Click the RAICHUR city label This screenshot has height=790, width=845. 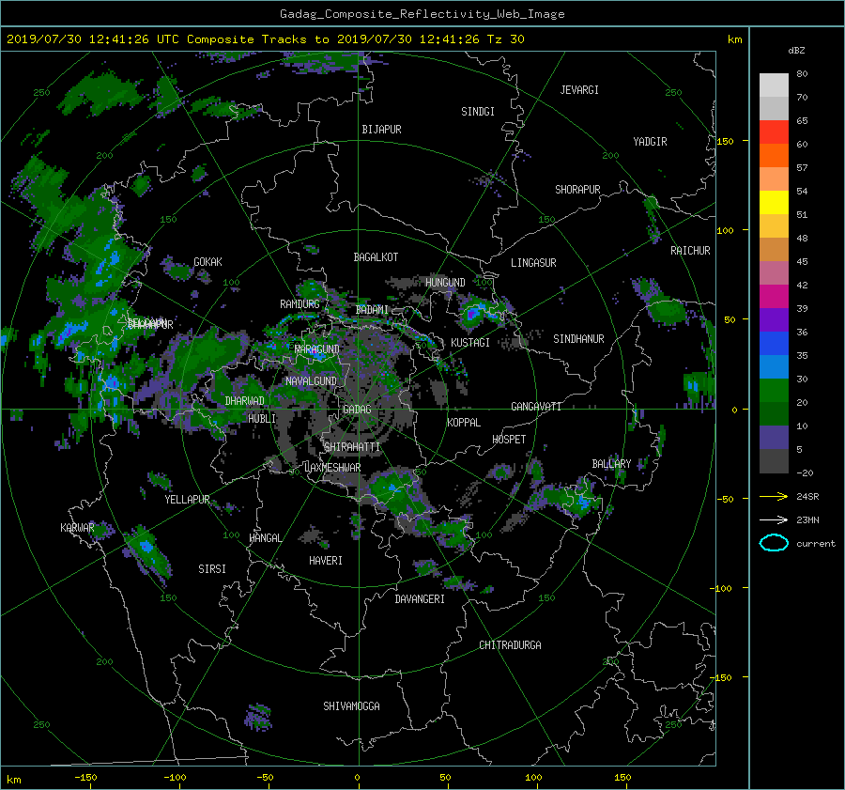pyautogui.click(x=690, y=251)
